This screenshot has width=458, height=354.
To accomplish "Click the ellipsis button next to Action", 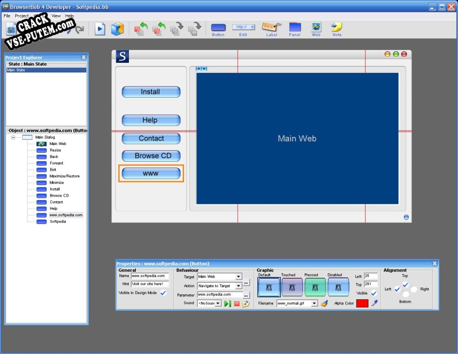I will pyautogui.click(x=246, y=283).
